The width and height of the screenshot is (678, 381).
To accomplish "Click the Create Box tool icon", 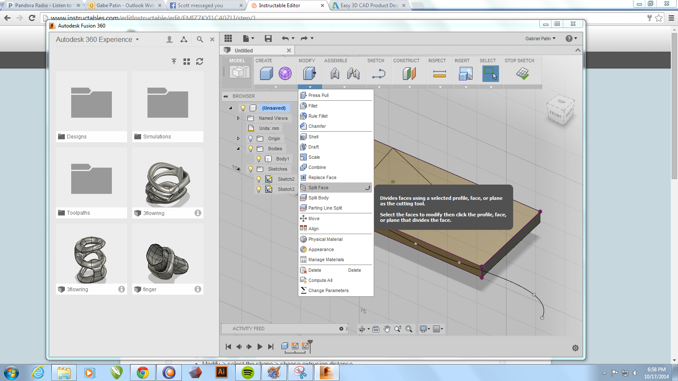I will click(266, 74).
